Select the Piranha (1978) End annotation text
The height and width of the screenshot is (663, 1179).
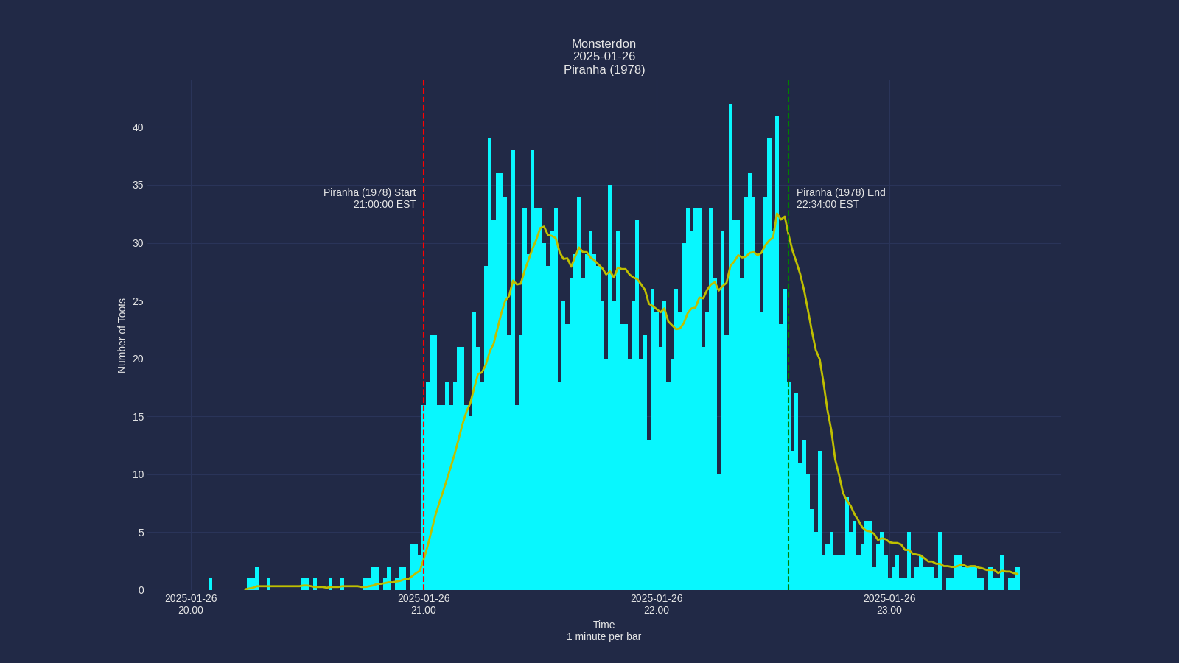841,192
